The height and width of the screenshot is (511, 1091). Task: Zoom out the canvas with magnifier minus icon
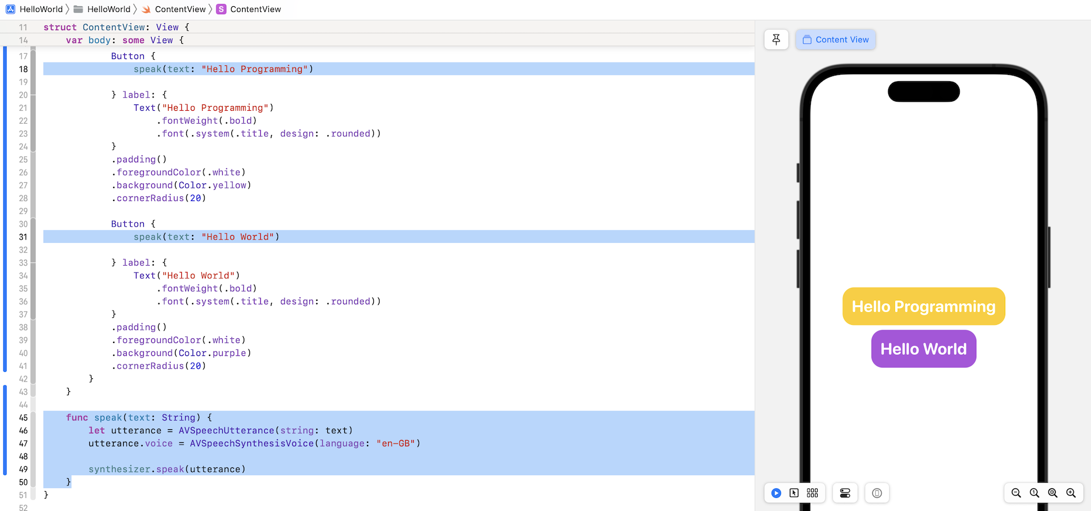[x=1017, y=493]
